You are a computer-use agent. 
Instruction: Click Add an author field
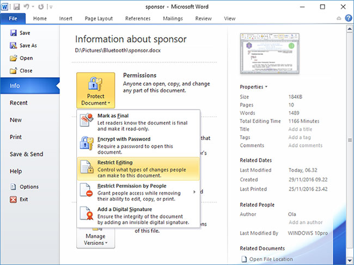pos(306,222)
